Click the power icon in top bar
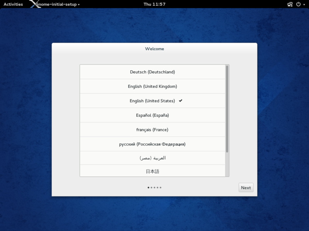309x231 pixels. [x=298, y=4]
